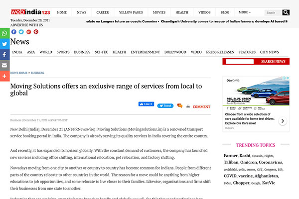
Task: Select the FEATURES news section tab
Action: coord(247,52)
